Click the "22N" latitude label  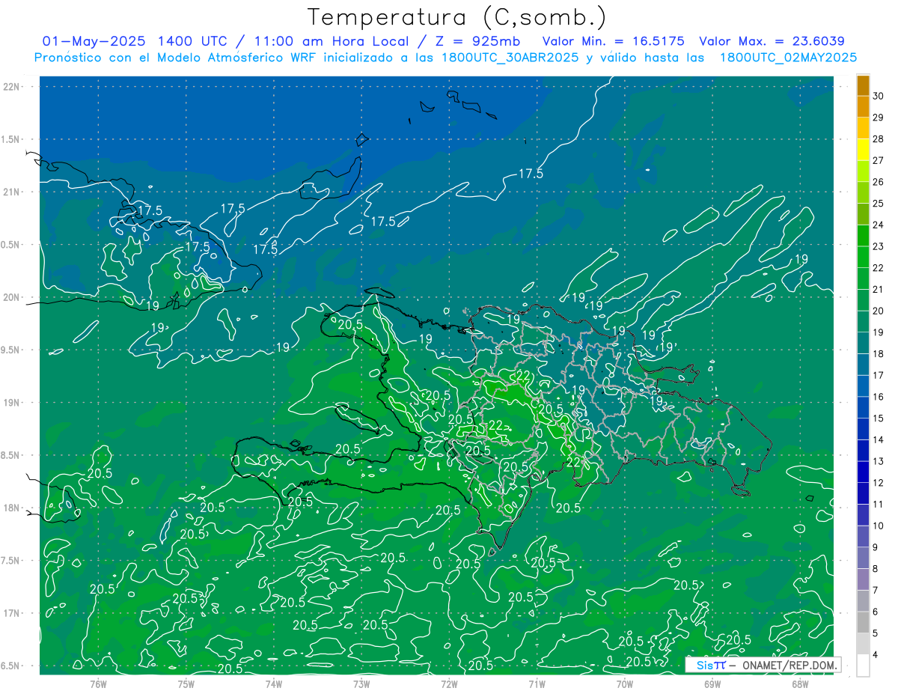(11, 87)
